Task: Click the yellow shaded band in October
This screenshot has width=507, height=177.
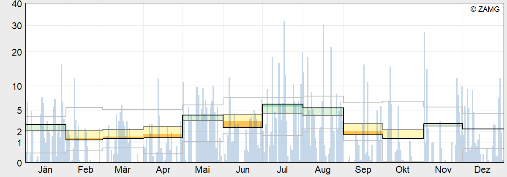Action: click(x=403, y=134)
